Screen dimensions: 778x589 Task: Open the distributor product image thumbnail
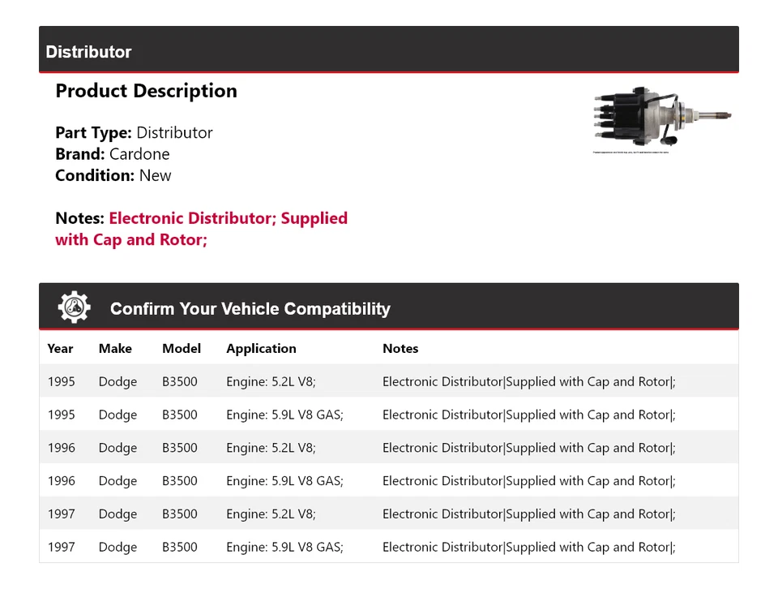tap(663, 118)
